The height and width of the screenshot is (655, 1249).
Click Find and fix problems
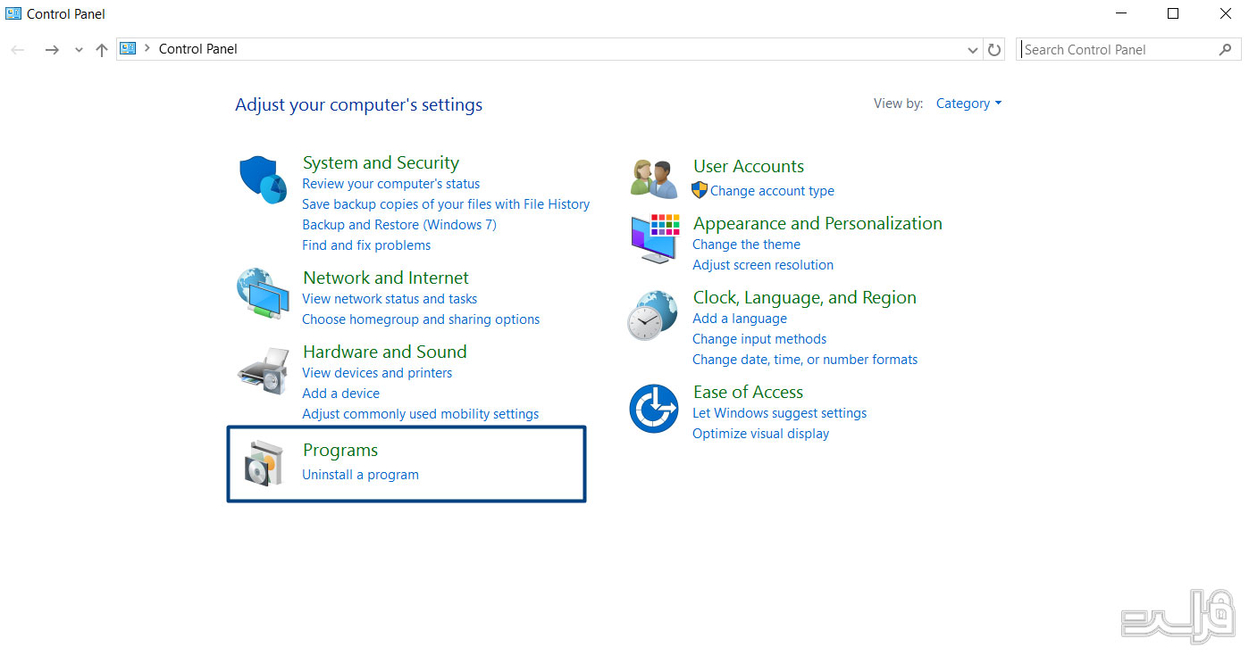[366, 245]
